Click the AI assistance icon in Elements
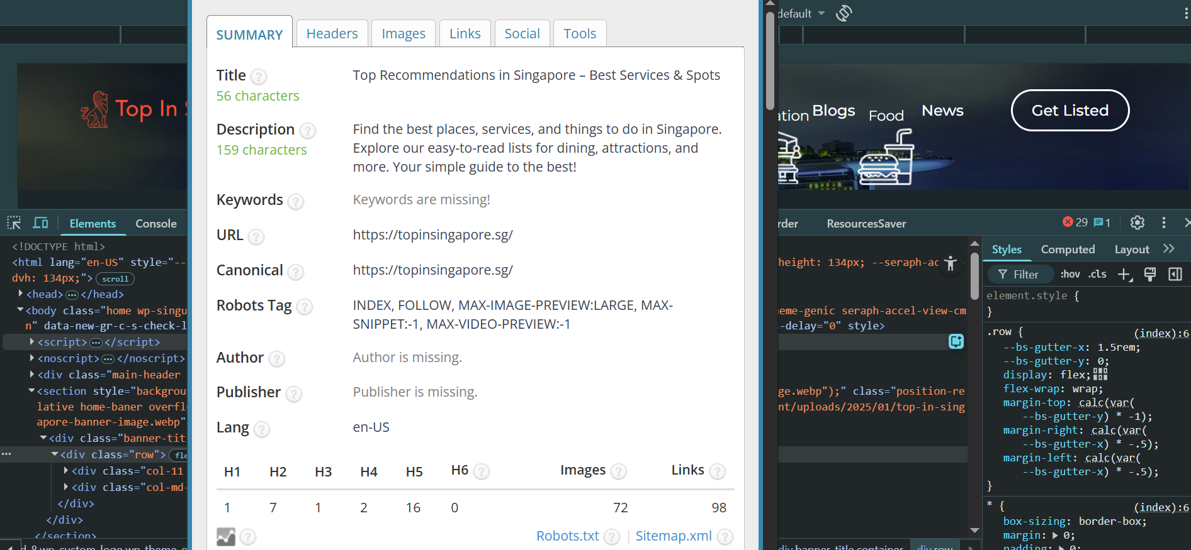1191x550 pixels. coord(956,341)
